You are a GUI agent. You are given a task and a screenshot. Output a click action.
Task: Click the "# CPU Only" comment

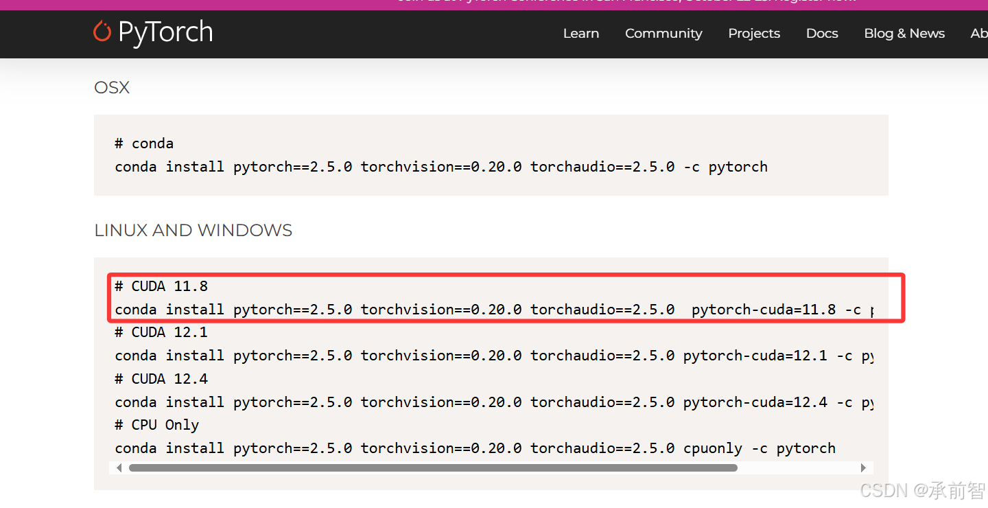[x=157, y=425]
